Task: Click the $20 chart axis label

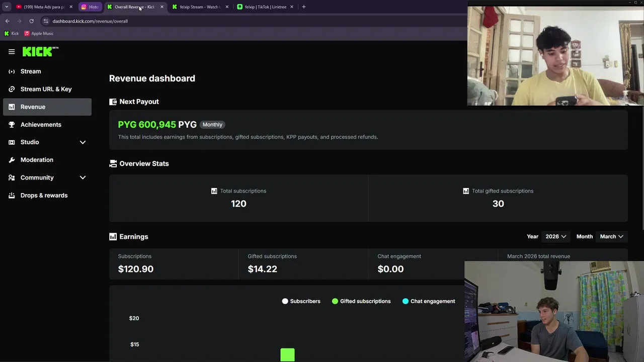Action: click(134, 318)
